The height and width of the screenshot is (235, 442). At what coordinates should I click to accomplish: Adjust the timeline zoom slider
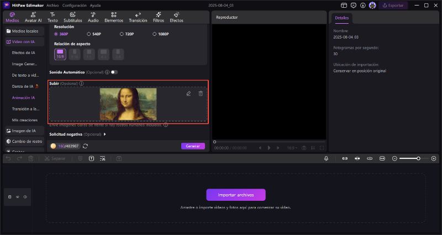coord(418,158)
